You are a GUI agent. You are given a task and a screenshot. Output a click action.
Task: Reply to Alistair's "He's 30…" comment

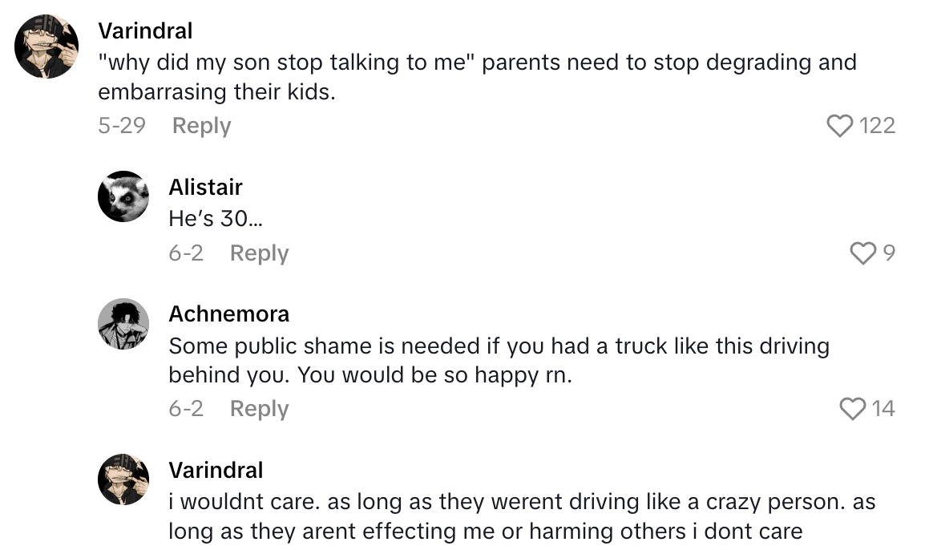259,253
